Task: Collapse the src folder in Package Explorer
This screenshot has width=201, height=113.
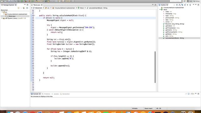Action: click(x=2, y=12)
